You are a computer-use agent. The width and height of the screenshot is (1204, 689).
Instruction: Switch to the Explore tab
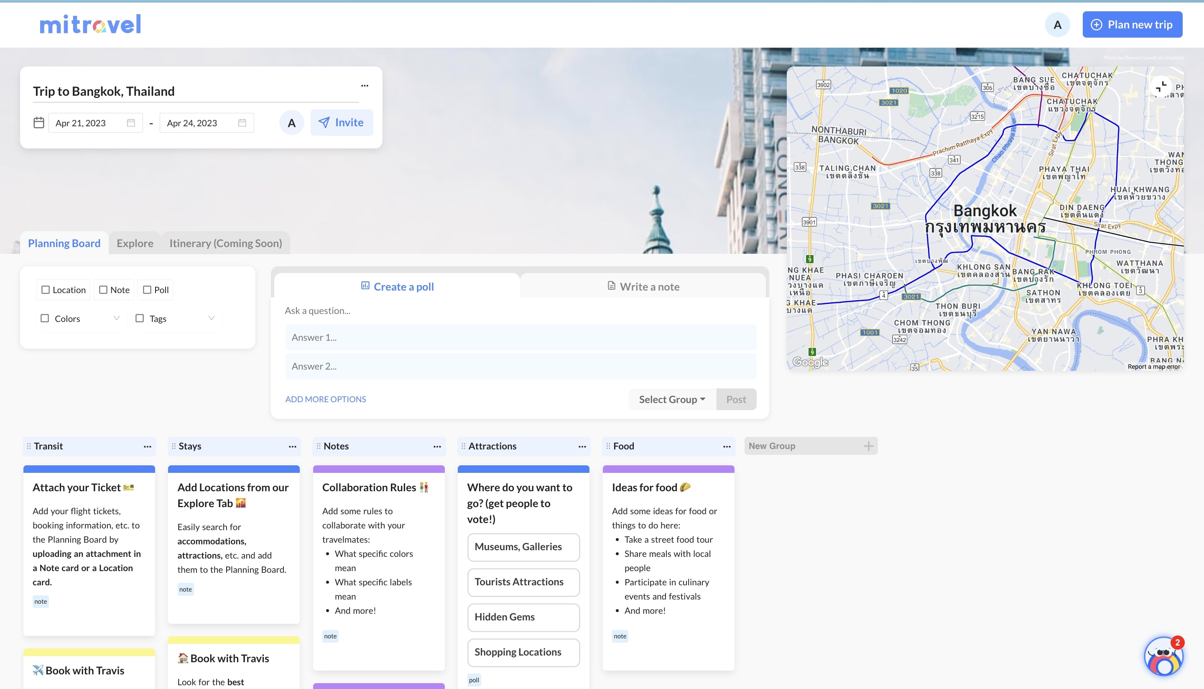[135, 243]
